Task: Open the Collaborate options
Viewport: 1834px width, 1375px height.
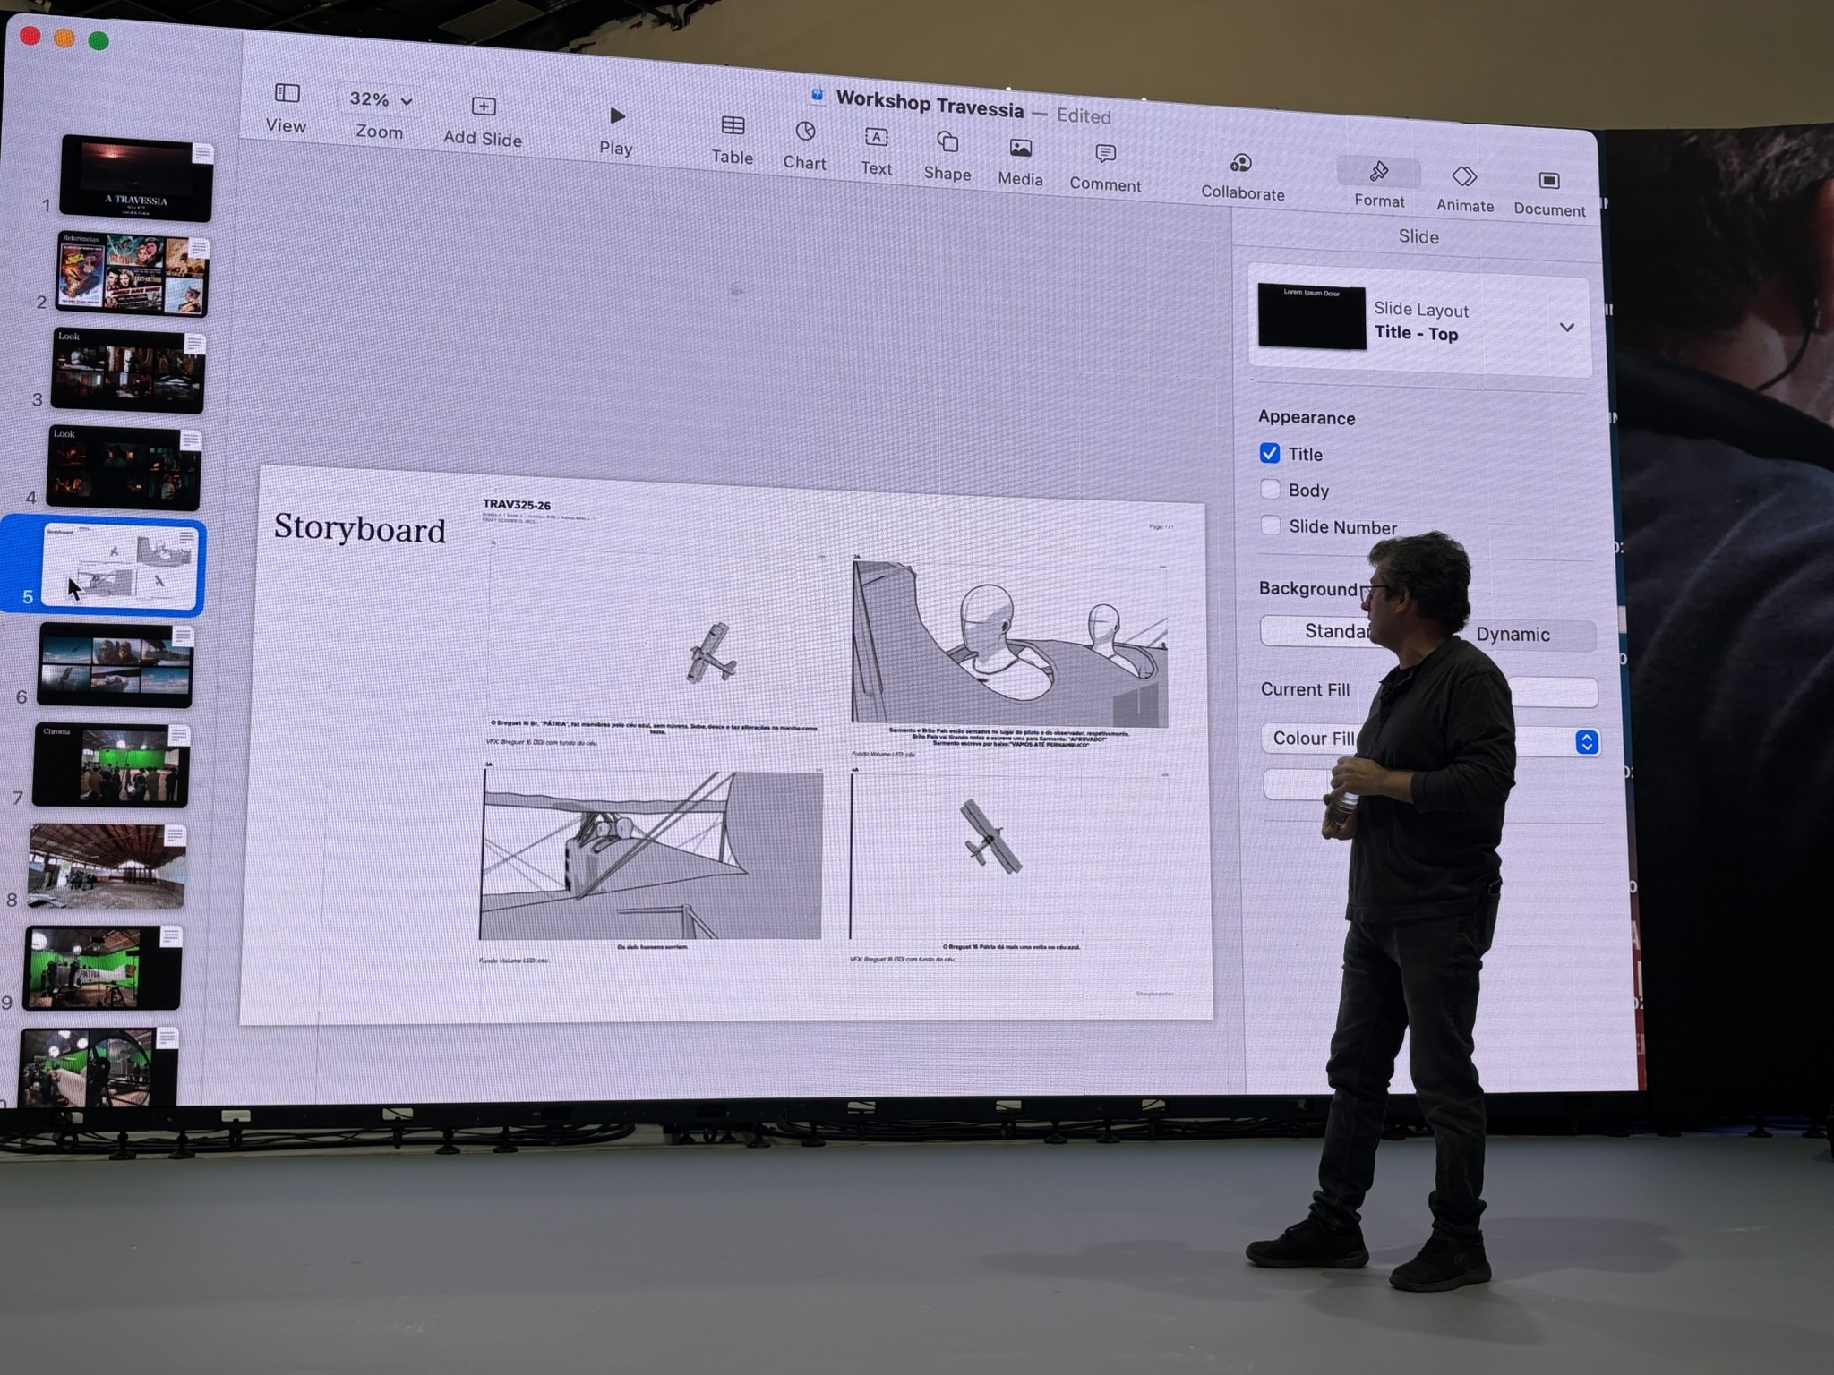Action: [1241, 164]
